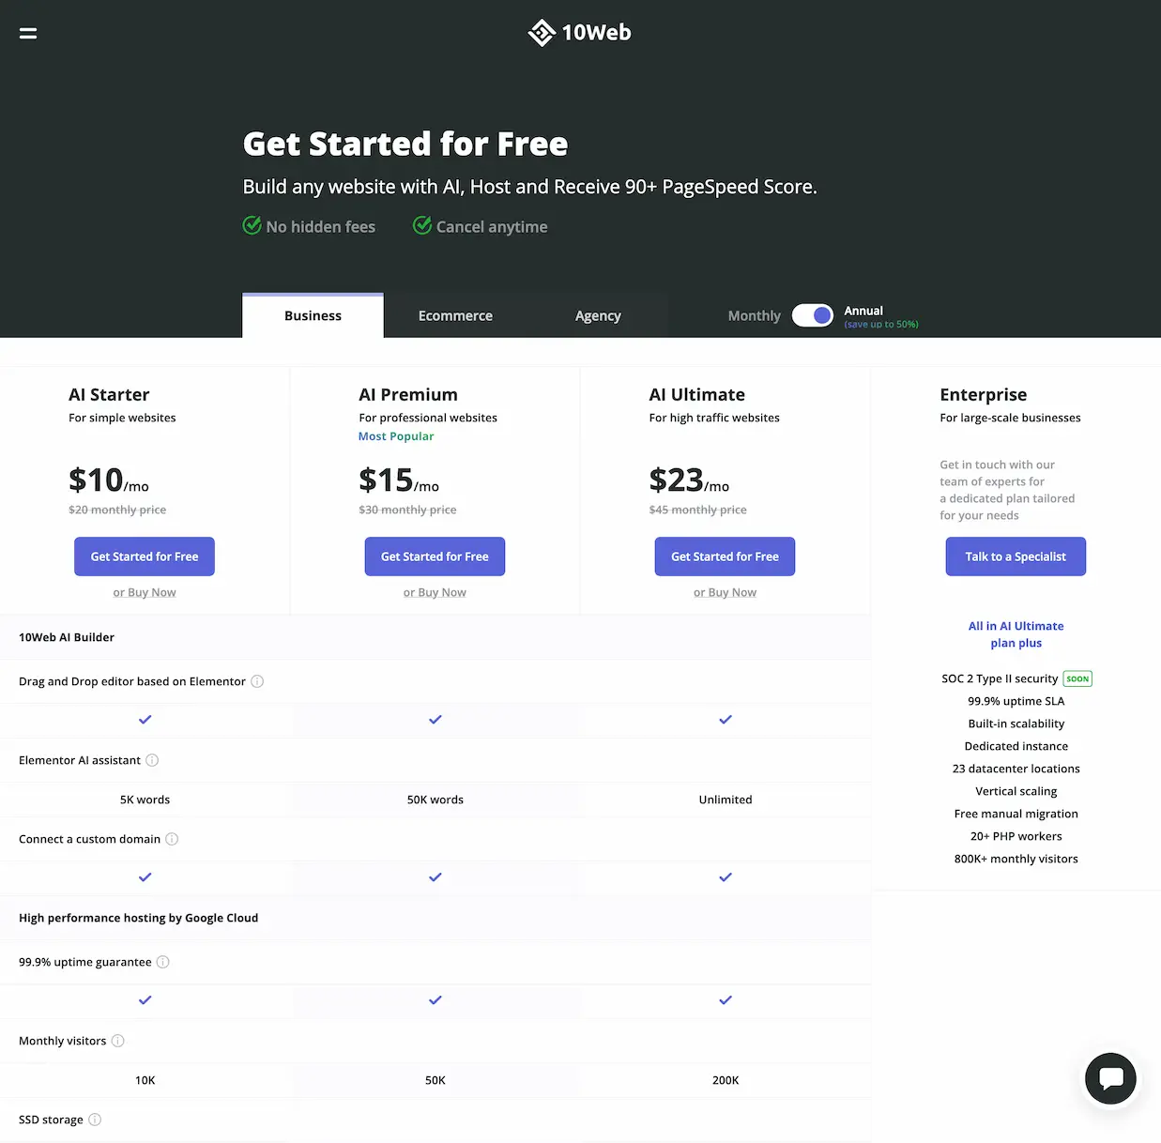Click the SOON badge beside SOC 2 security
The height and width of the screenshot is (1143, 1161).
1077,678
